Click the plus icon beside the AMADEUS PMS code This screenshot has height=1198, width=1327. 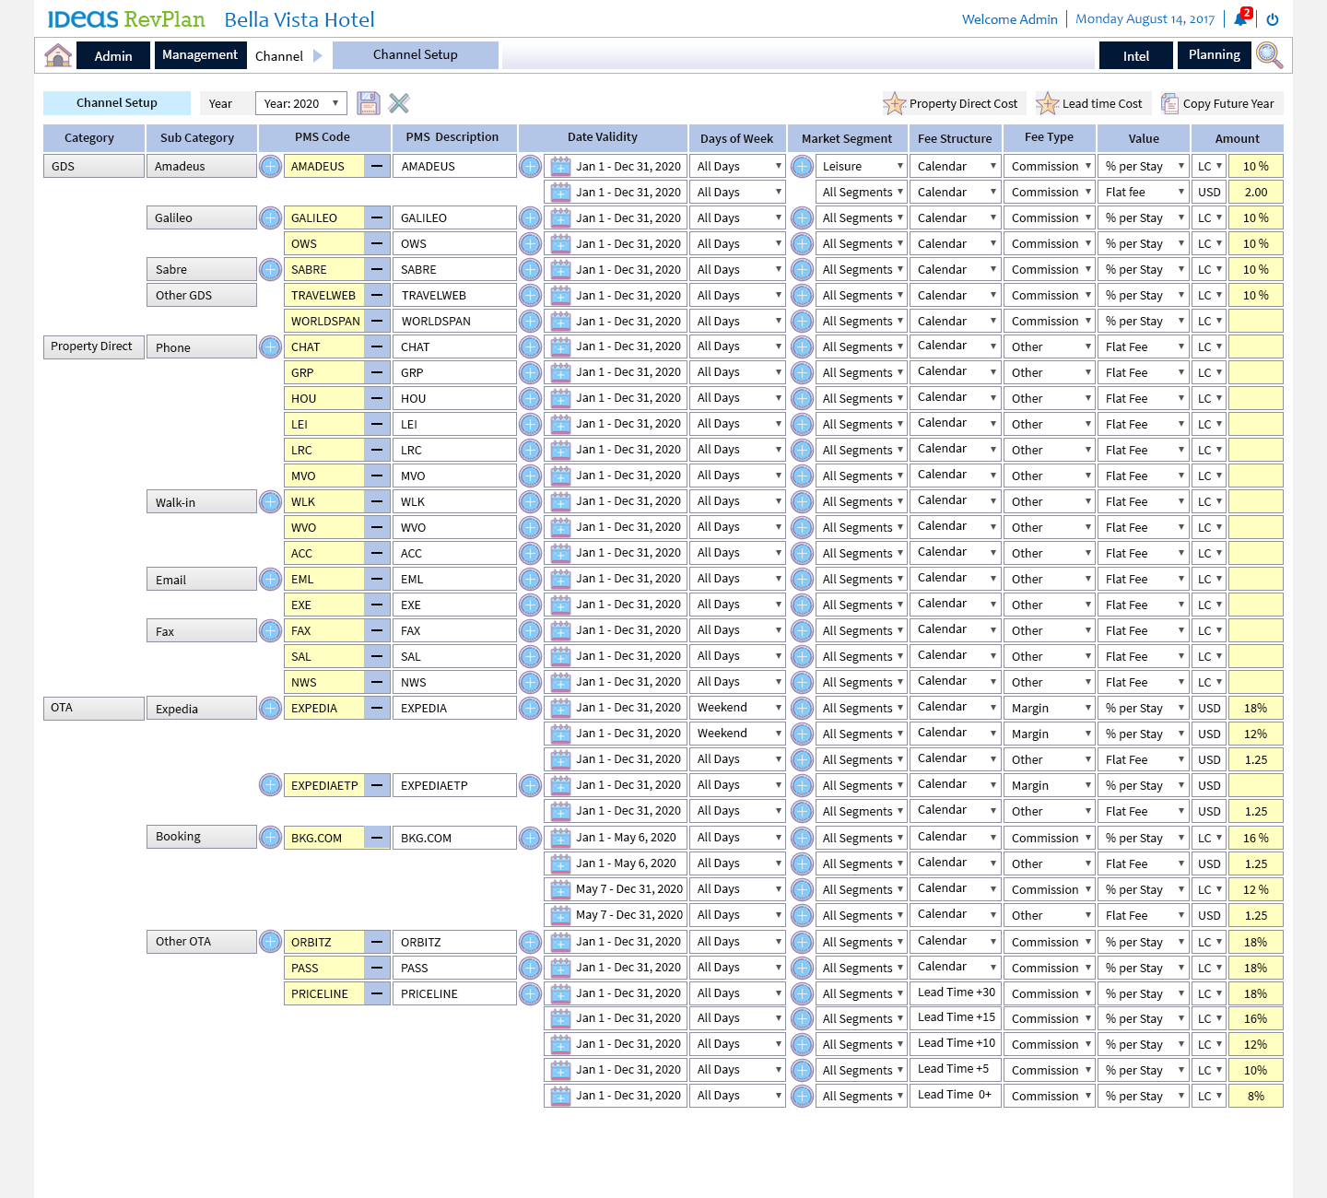(270, 167)
